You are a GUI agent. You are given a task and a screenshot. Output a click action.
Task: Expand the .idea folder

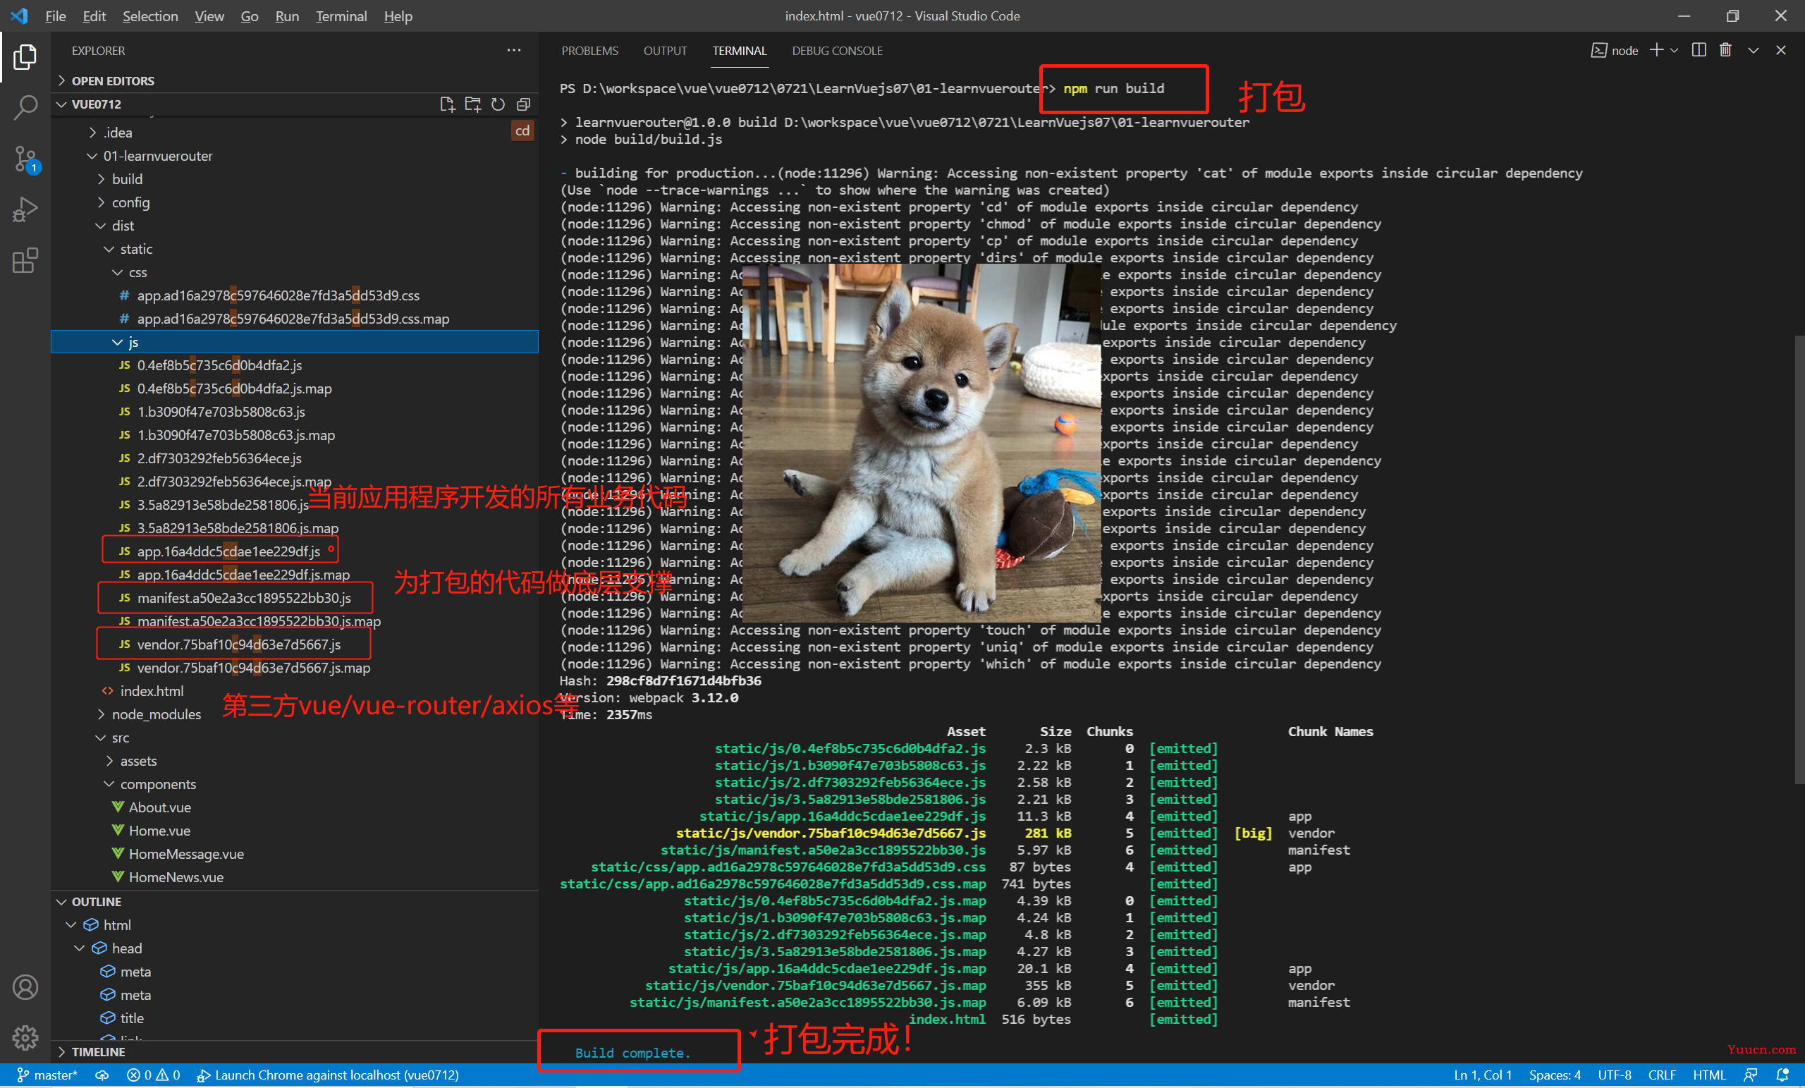point(295,133)
